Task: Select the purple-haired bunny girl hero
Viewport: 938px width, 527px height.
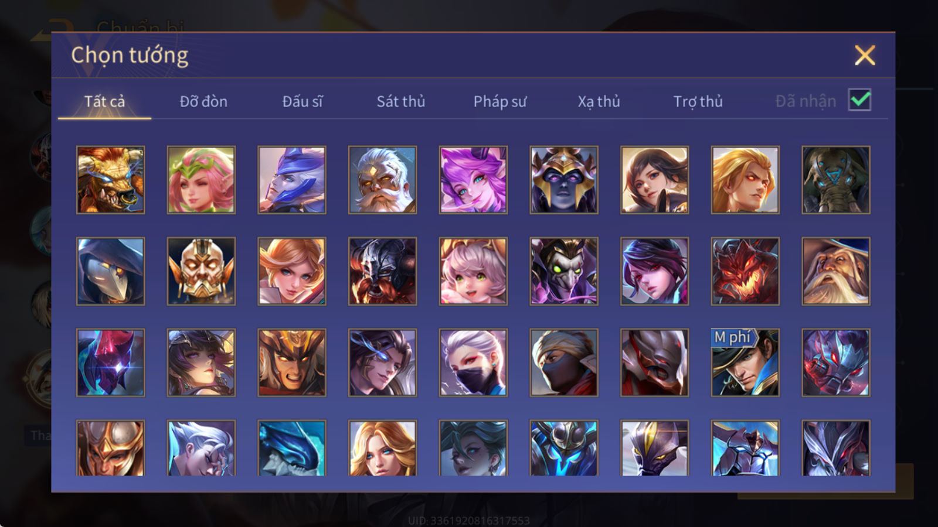Action: click(473, 180)
